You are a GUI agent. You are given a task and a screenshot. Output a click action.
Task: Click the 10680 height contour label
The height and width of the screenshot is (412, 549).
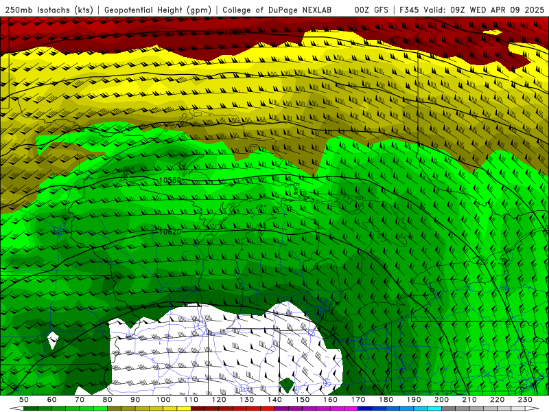pyautogui.click(x=235, y=32)
